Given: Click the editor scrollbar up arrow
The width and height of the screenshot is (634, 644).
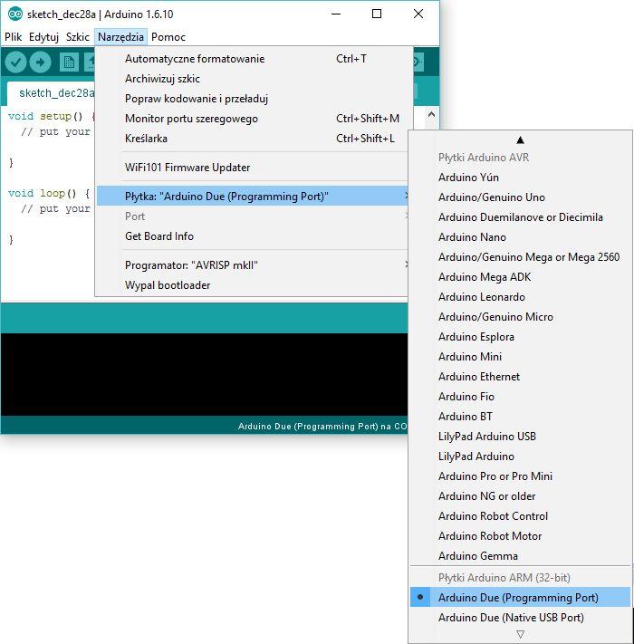Looking at the screenshot, I should [431, 115].
